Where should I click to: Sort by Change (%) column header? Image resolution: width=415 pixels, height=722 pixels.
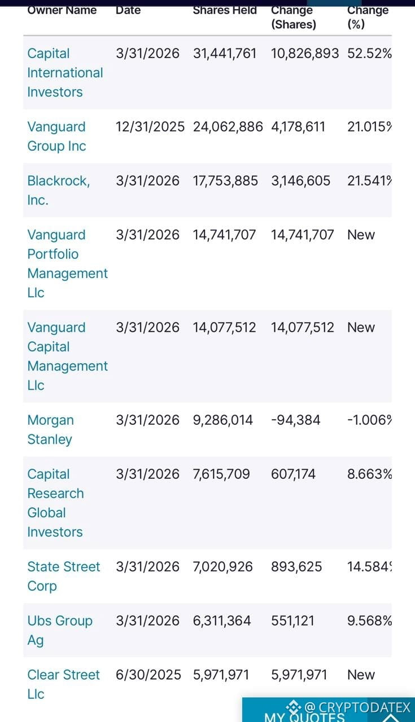(x=368, y=17)
